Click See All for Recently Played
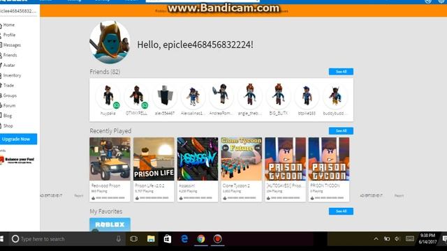447x251 pixels. [341, 131]
